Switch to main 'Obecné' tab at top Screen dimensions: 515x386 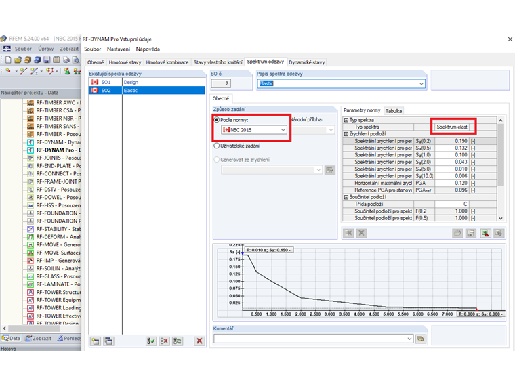click(x=96, y=62)
